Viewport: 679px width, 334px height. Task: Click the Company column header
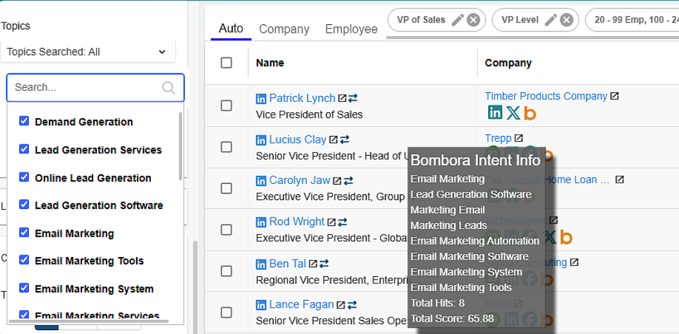(508, 63)
